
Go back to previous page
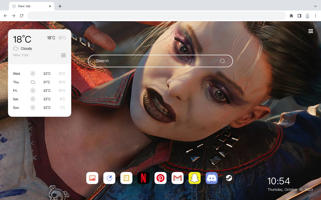coord(6,16)
